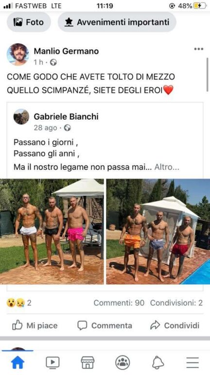The width and height of the screenshot is (210, 375).
Task: Open the Groups tab icon
Action: click(122, 363)
